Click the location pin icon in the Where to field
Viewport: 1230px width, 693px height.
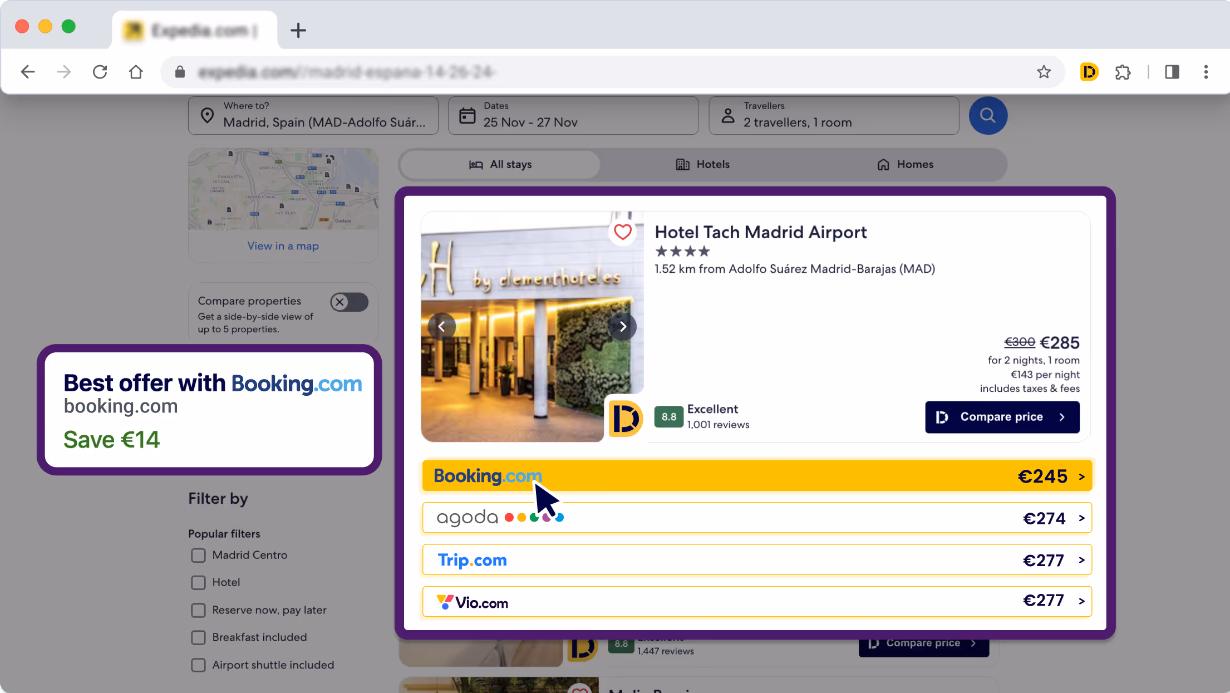(x=208, y=115)
